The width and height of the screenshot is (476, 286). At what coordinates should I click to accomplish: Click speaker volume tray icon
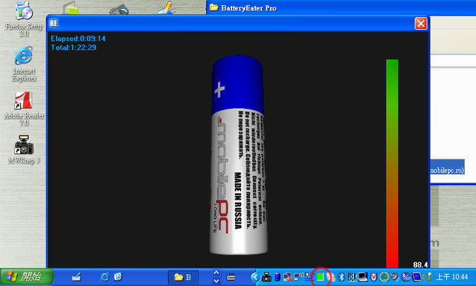pyautogui.click(x=395, y=277)
